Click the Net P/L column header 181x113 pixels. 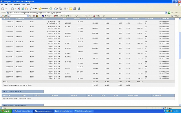(136, 18)
